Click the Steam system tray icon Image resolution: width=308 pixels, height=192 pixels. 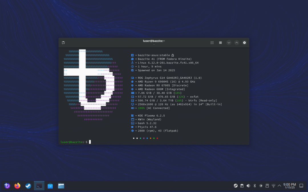(x=236, y=186)
